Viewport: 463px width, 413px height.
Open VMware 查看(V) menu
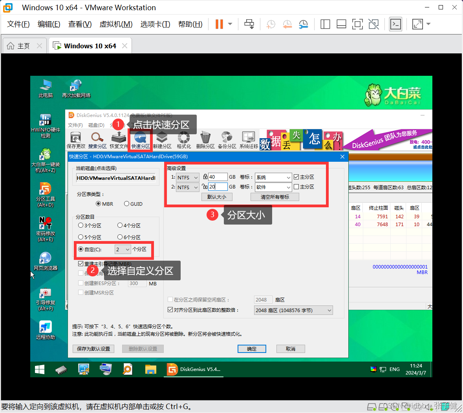[80, 24]
